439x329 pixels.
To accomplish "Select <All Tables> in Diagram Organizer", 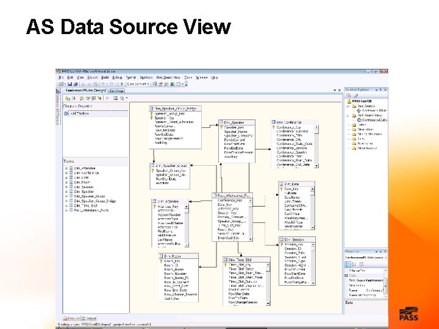I will [79, 113].
